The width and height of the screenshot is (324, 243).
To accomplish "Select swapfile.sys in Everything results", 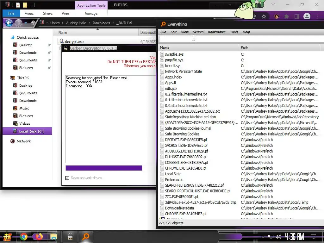I will pos(174,54).
